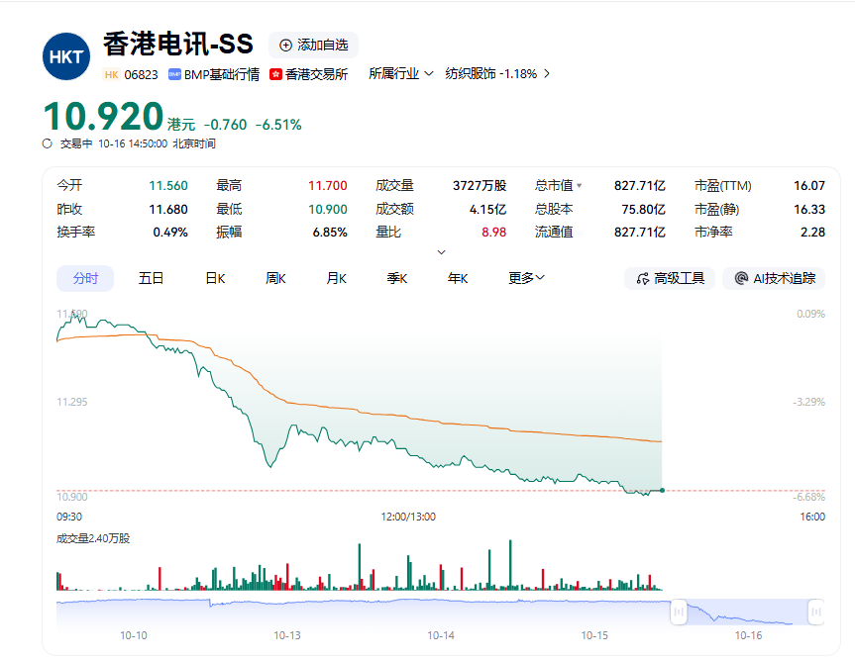The width and height of the screenshot is (855, 662).
Task: Switch to the 日K chart tab
Action: point(215,279)
